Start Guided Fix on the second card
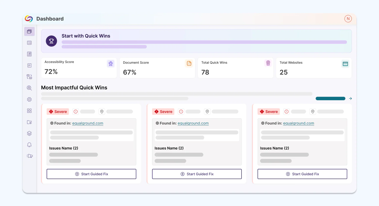 coord(197,174)
